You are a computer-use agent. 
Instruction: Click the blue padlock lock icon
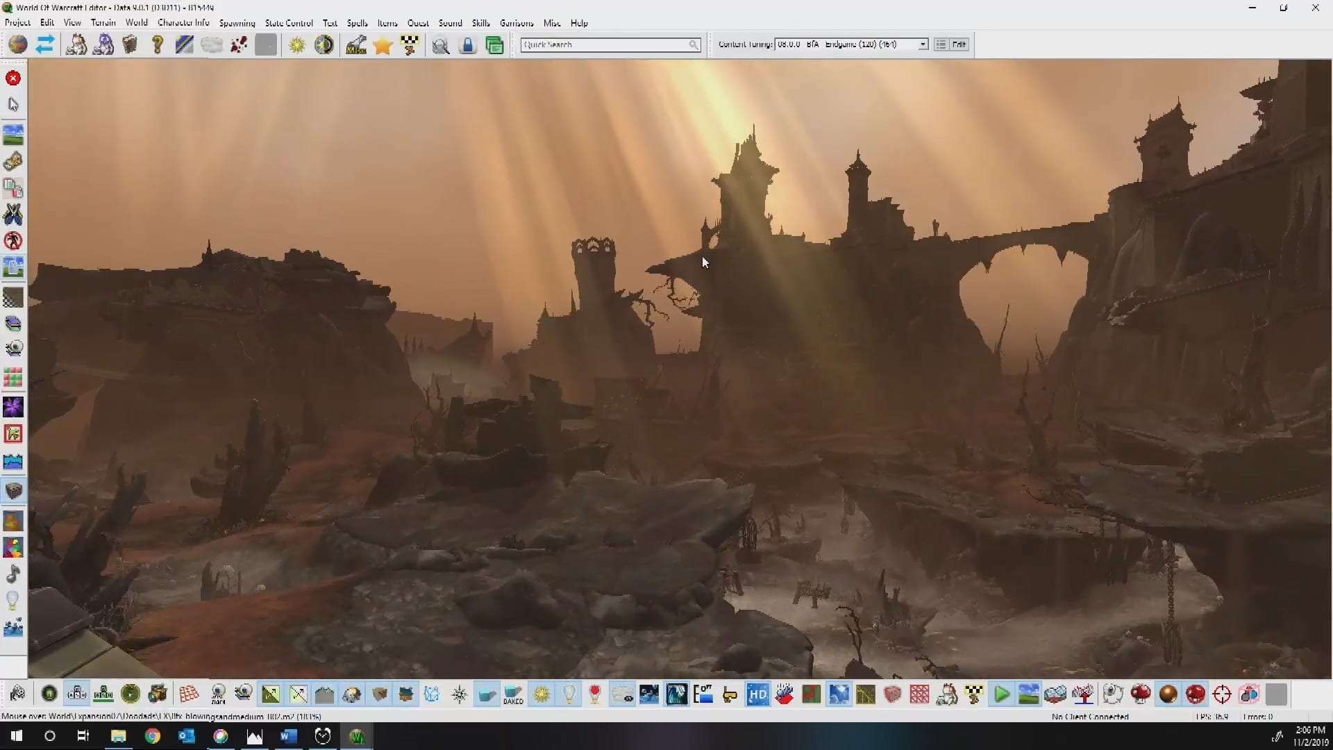[467, 45]
